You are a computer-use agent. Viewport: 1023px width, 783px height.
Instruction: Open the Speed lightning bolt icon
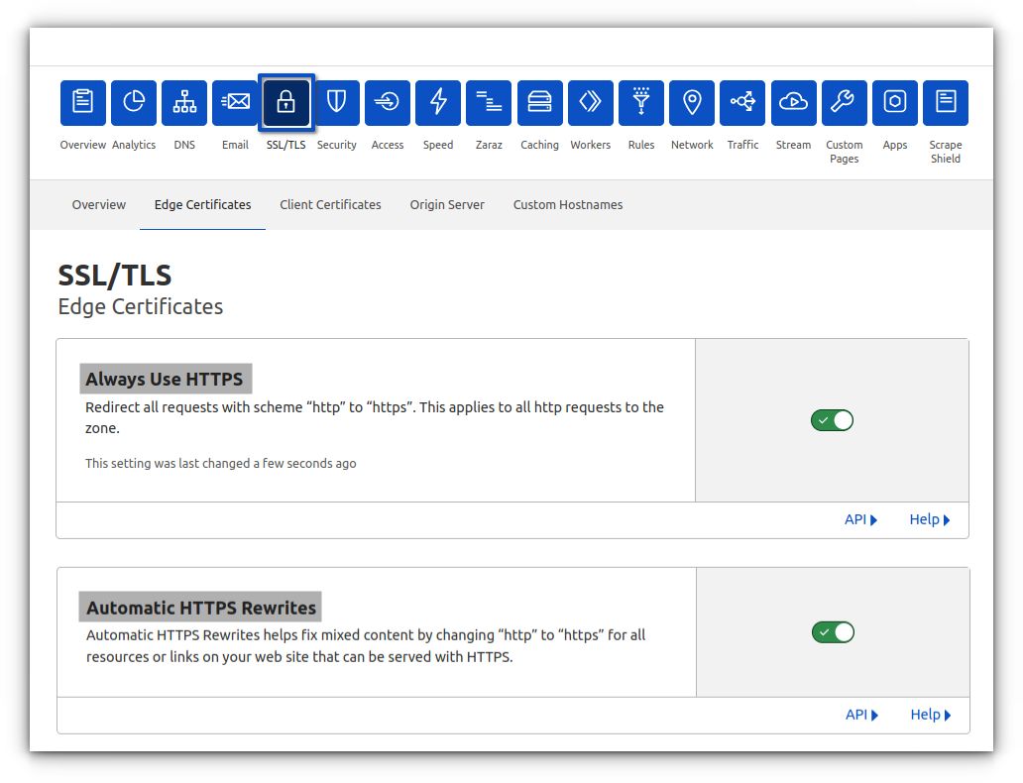tap(438, 102)
